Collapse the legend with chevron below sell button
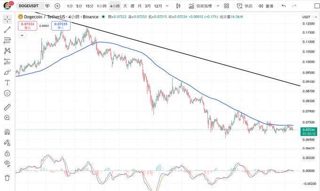 click(x=22, y=35)
